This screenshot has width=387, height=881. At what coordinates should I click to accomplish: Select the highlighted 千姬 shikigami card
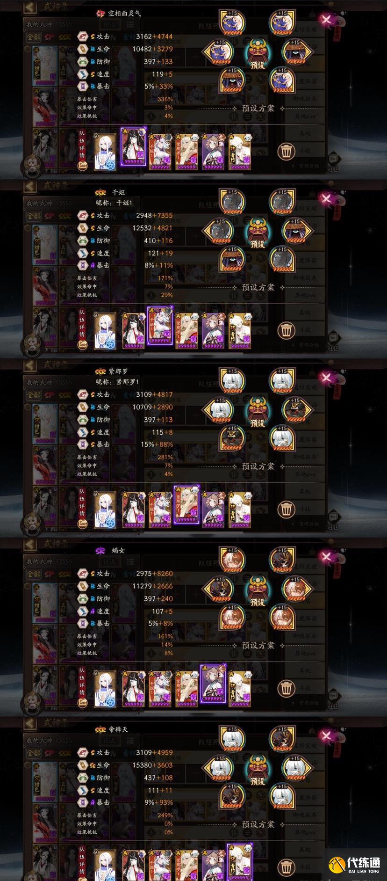pos(160,326)
